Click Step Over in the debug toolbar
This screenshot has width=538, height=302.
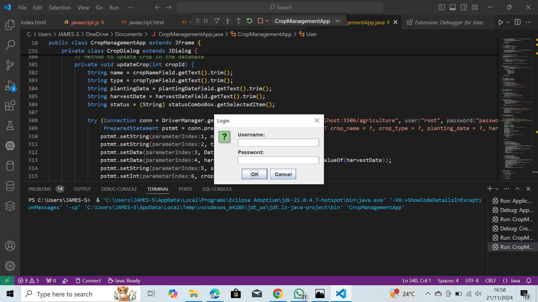(x=217, y=21)
